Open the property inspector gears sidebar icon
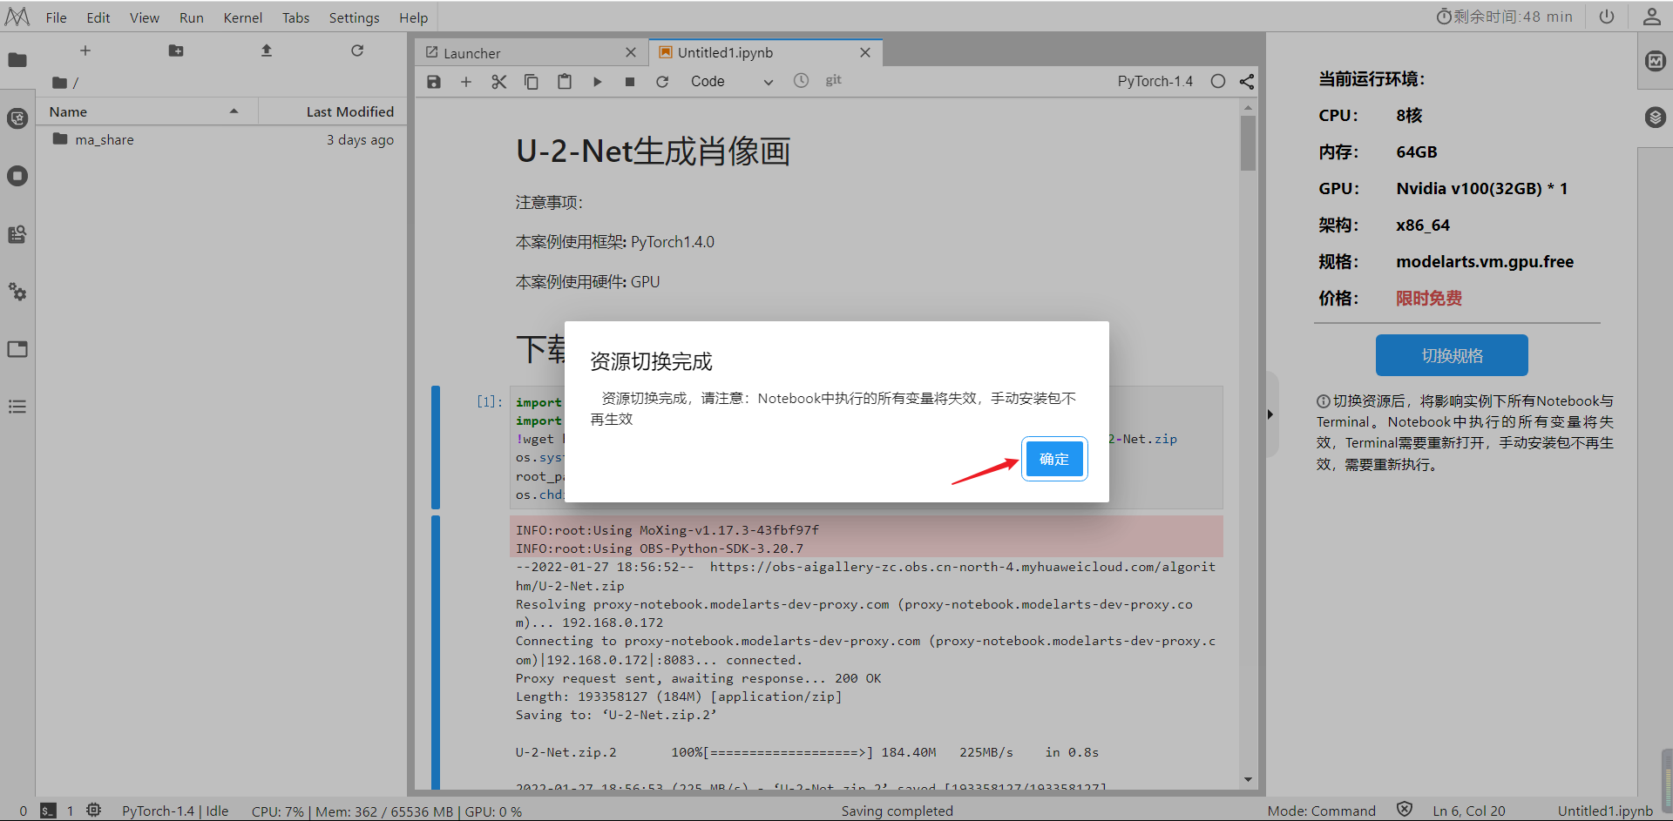Screen dimensions: 1673x821 (x=17, y=292)
